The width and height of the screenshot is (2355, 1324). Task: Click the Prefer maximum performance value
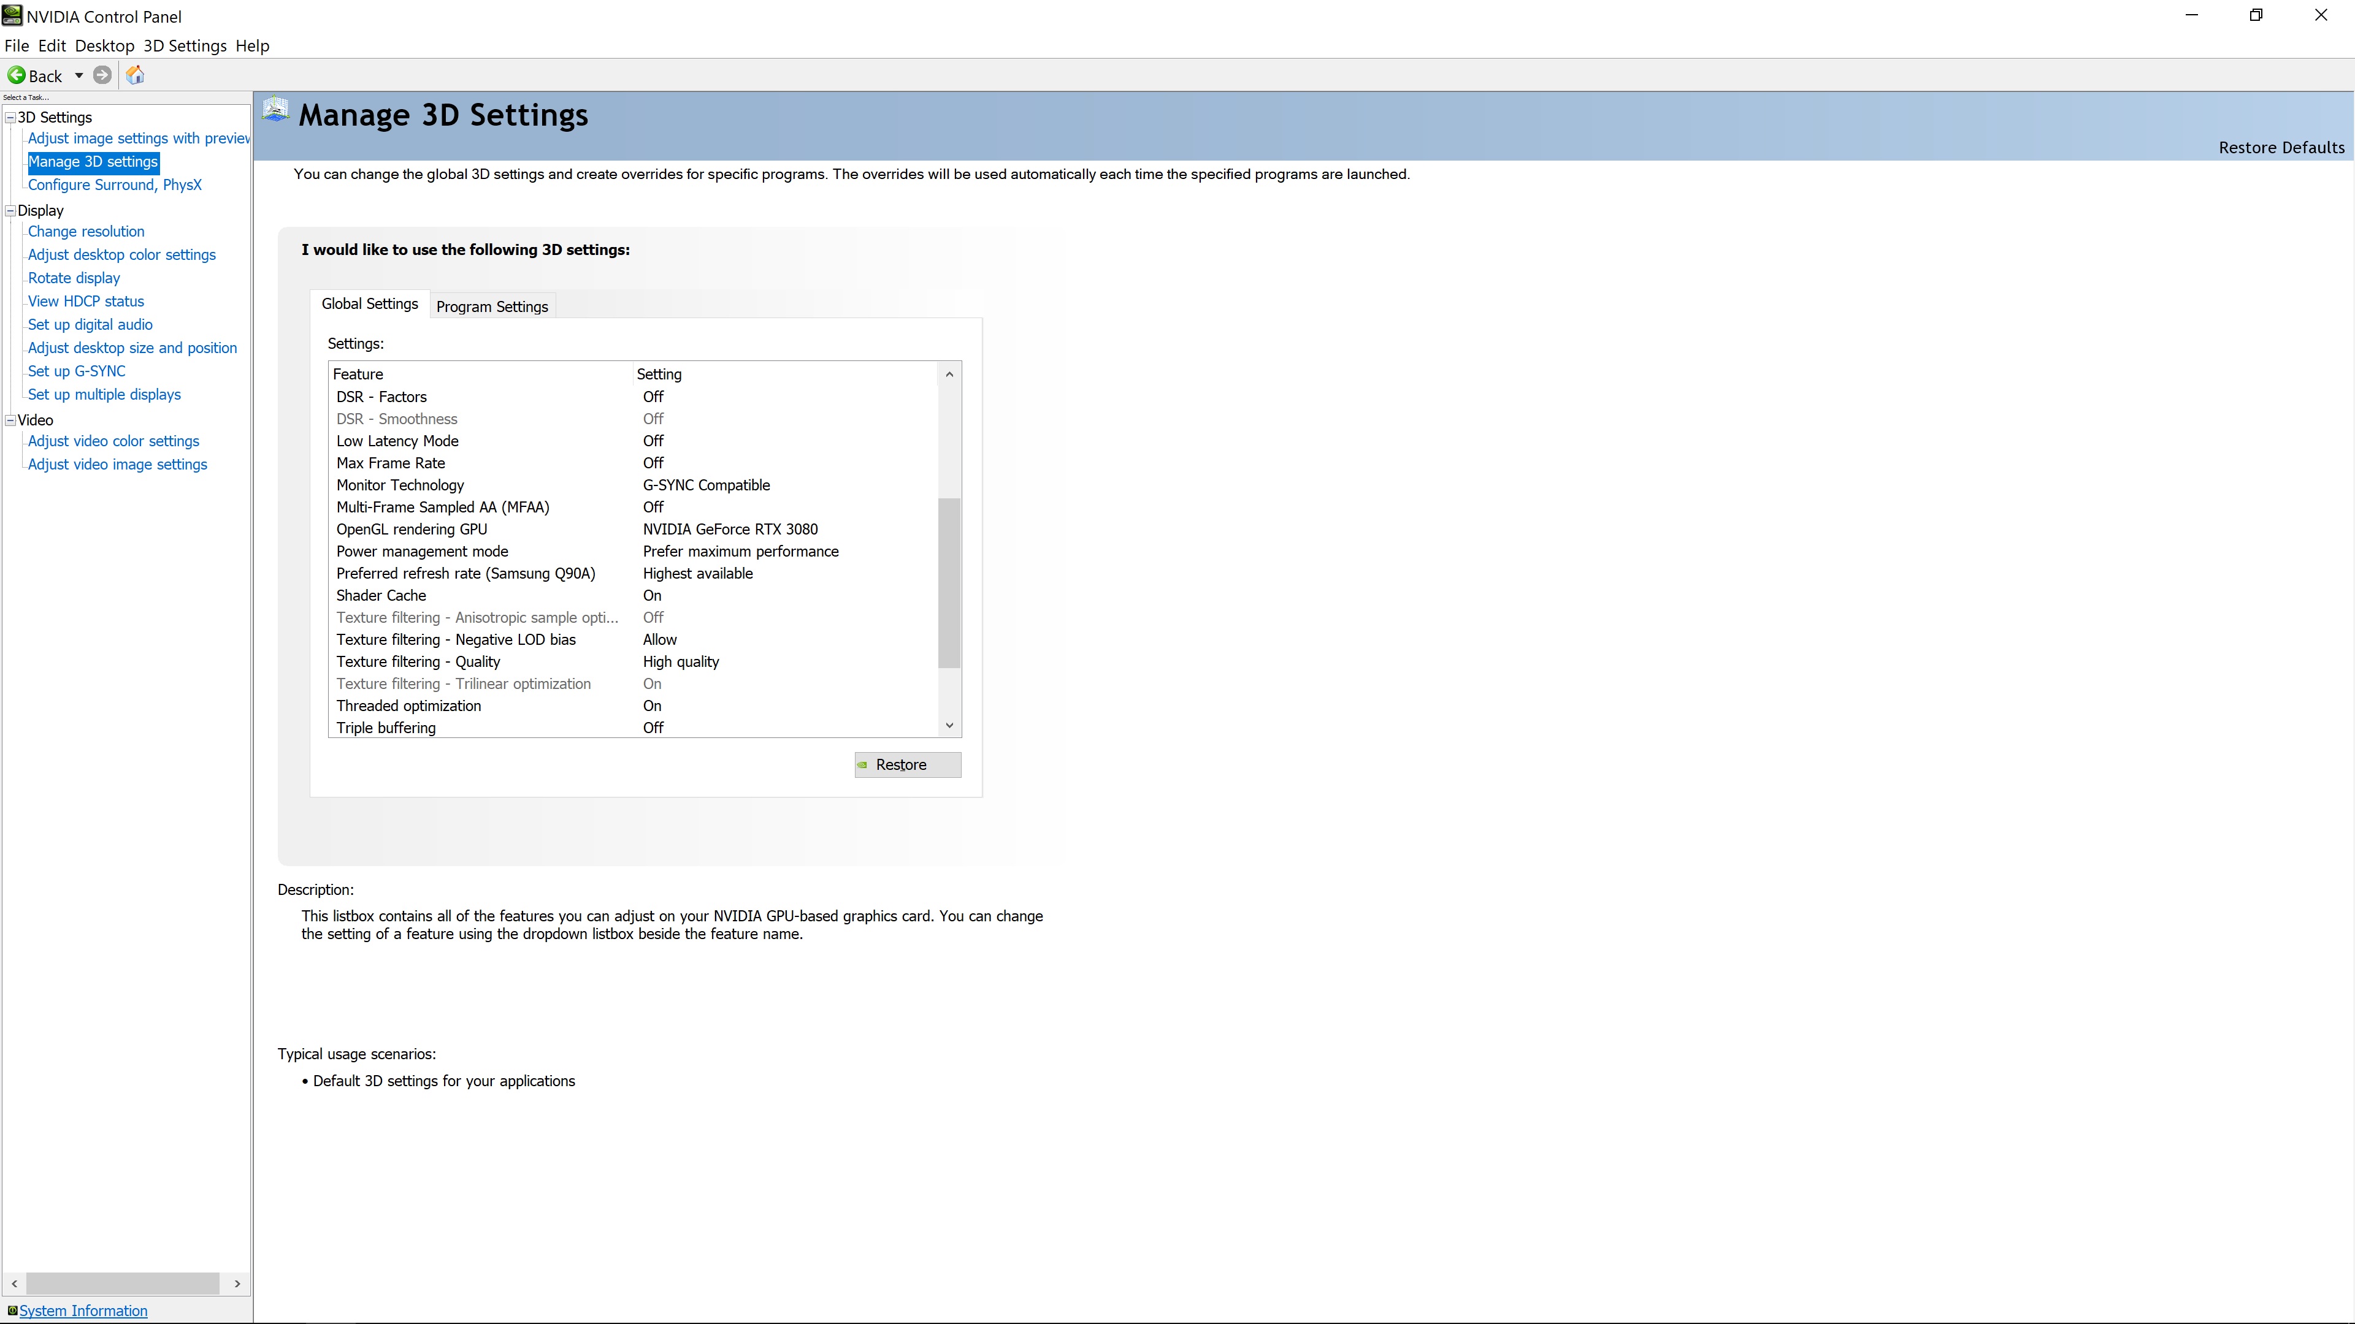[x=740, y=551]
